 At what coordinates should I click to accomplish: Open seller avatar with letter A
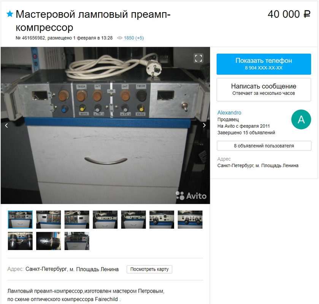point(301,119)
